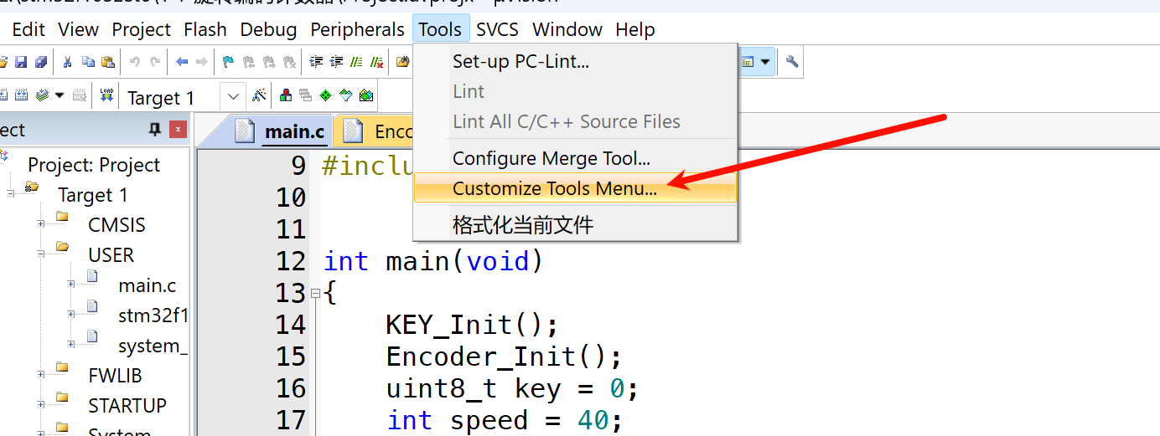1160x436 pixels.
Task: Expand the STARTUP group node
Action: coord(41,405)
